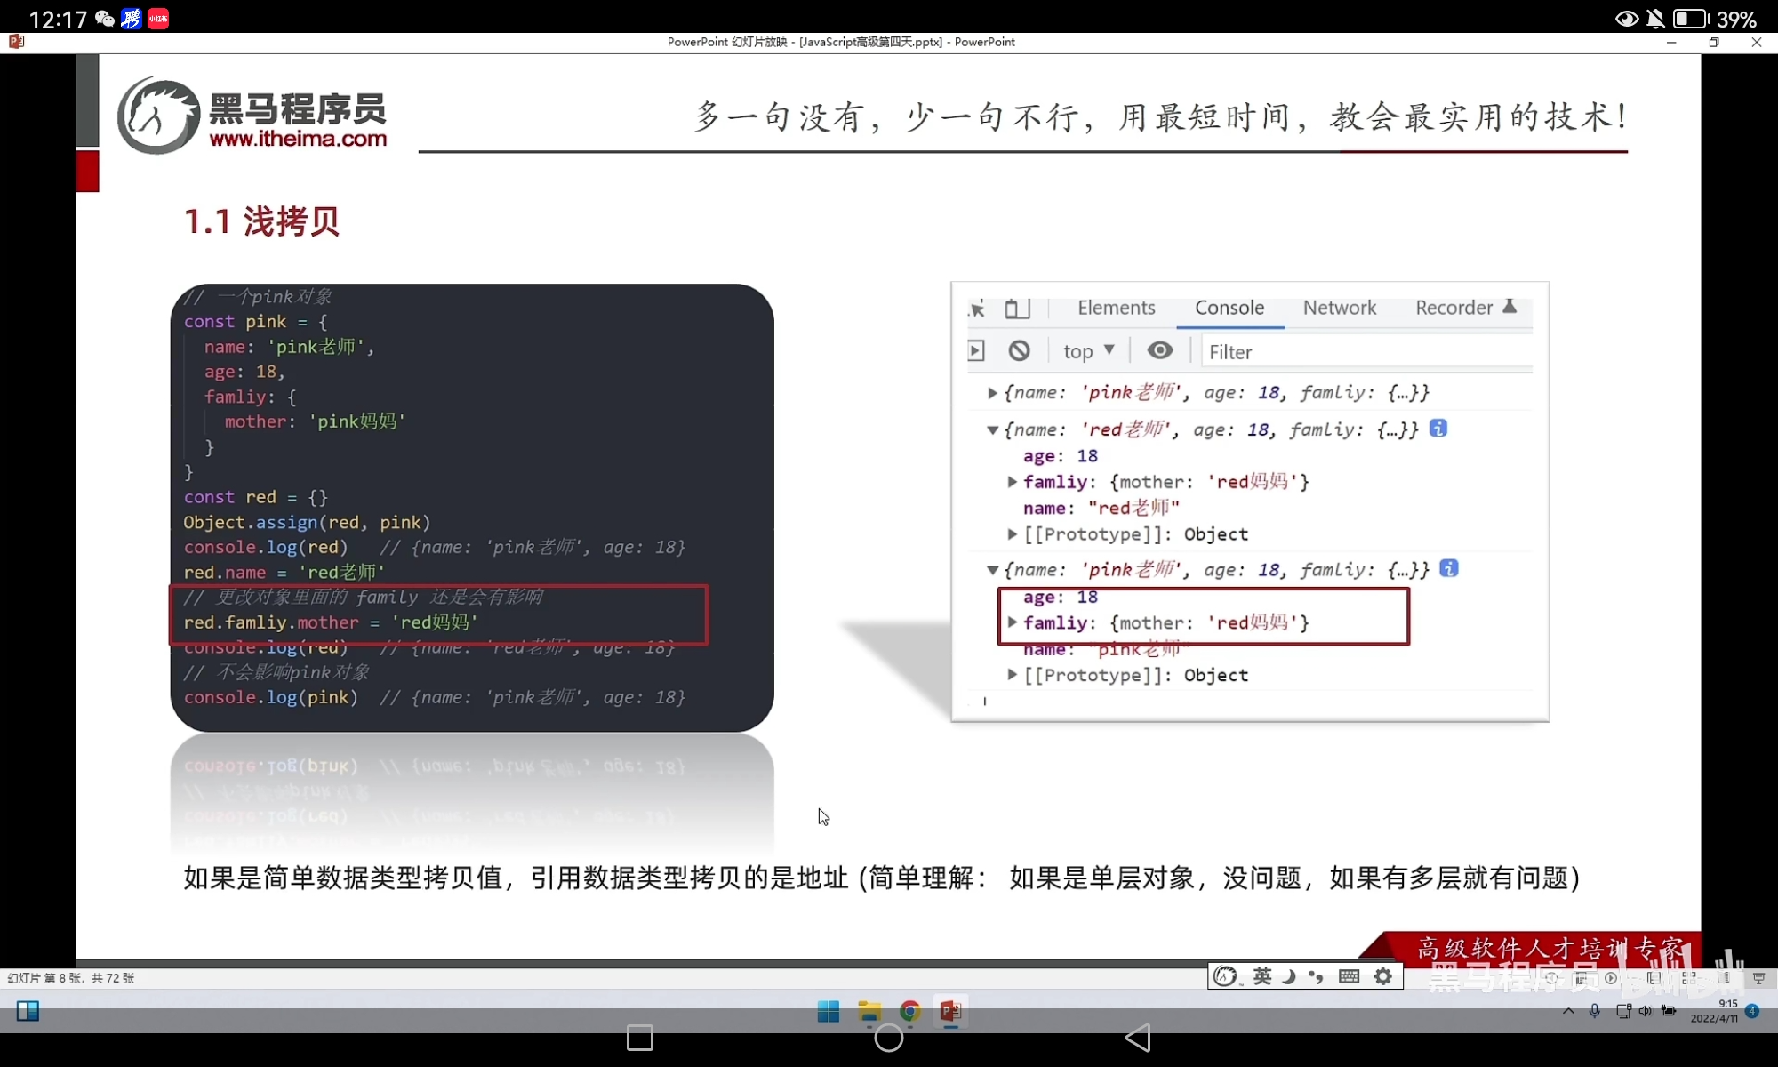Toggle the device toolbar icon
This screenshot has width=1778, height=1067.
coord(1016,309)
